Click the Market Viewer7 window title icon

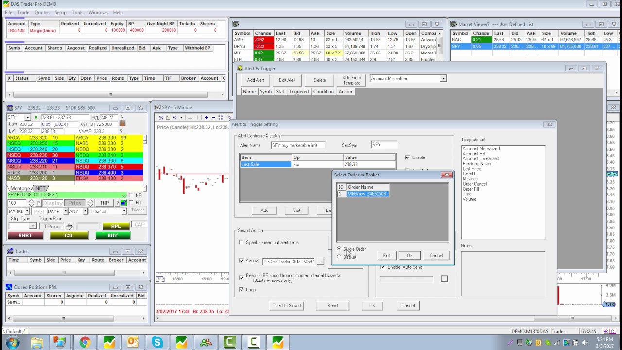[453, 24]
